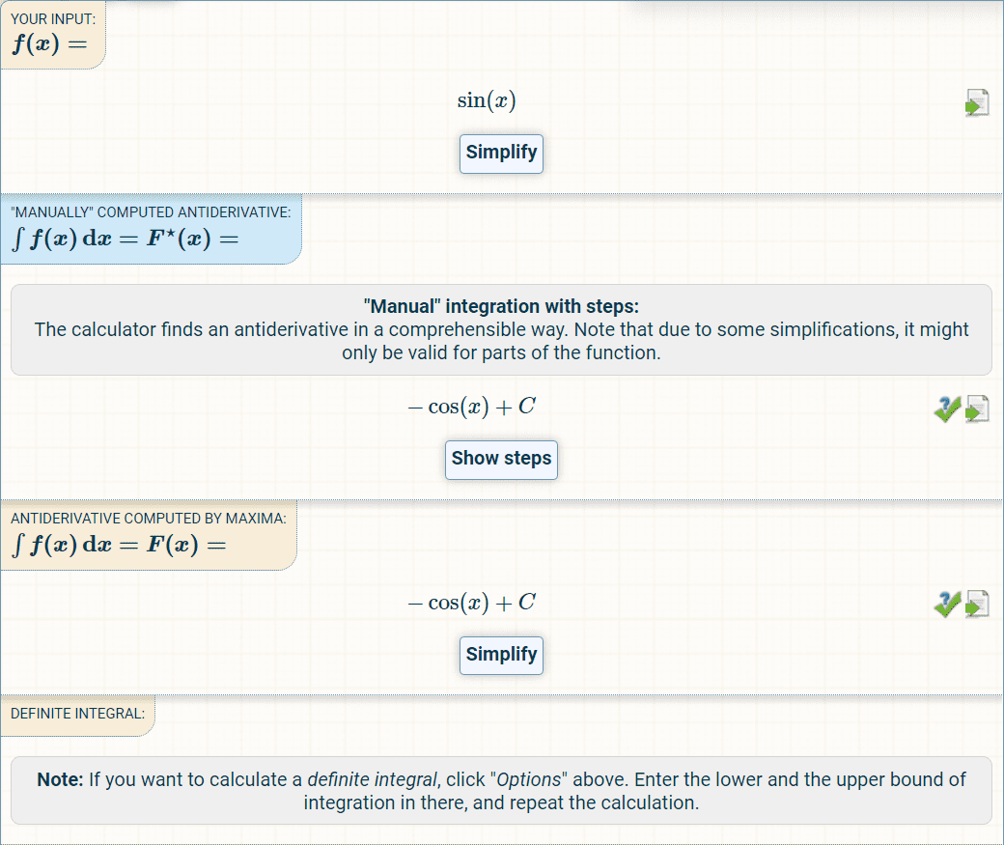
Task: Click the sin(x) input expression
Action: tap(487, 100)
